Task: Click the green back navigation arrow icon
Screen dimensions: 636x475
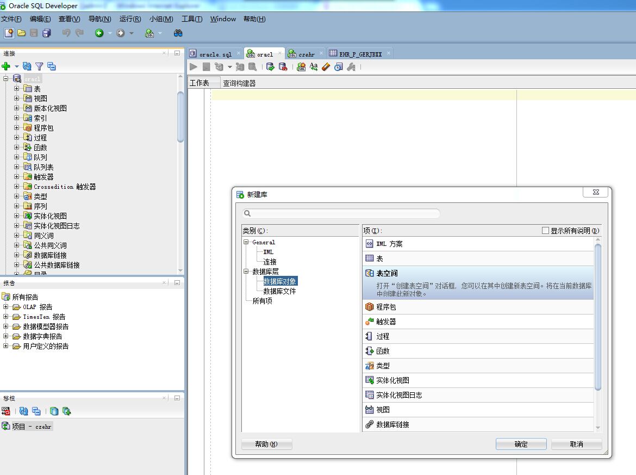Action: pyautogui.click(x=99, y=33)
